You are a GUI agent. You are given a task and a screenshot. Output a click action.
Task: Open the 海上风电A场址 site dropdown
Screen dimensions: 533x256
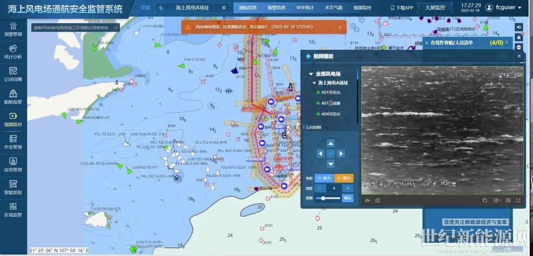click(x=192, y=8)
